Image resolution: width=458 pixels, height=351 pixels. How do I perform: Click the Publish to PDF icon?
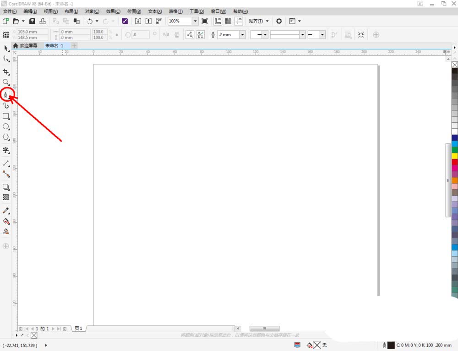[158, 21]
